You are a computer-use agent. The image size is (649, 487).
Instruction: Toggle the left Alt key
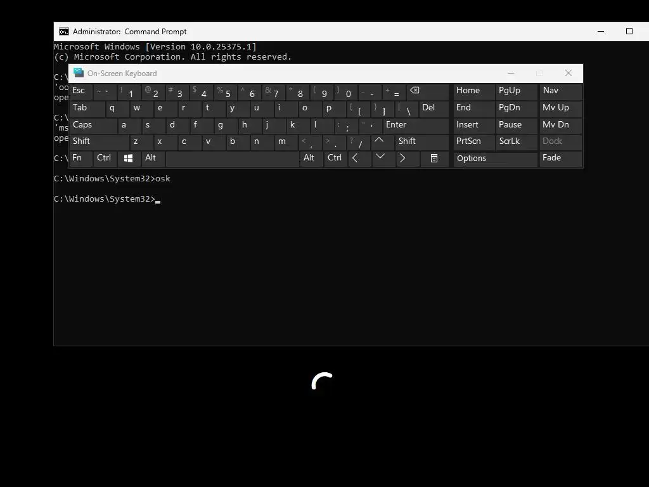153,159
